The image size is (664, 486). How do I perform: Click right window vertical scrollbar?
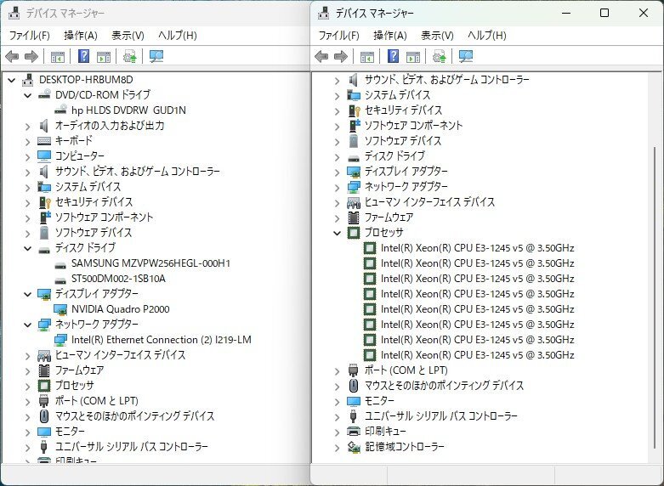click(x=655, y=297)
